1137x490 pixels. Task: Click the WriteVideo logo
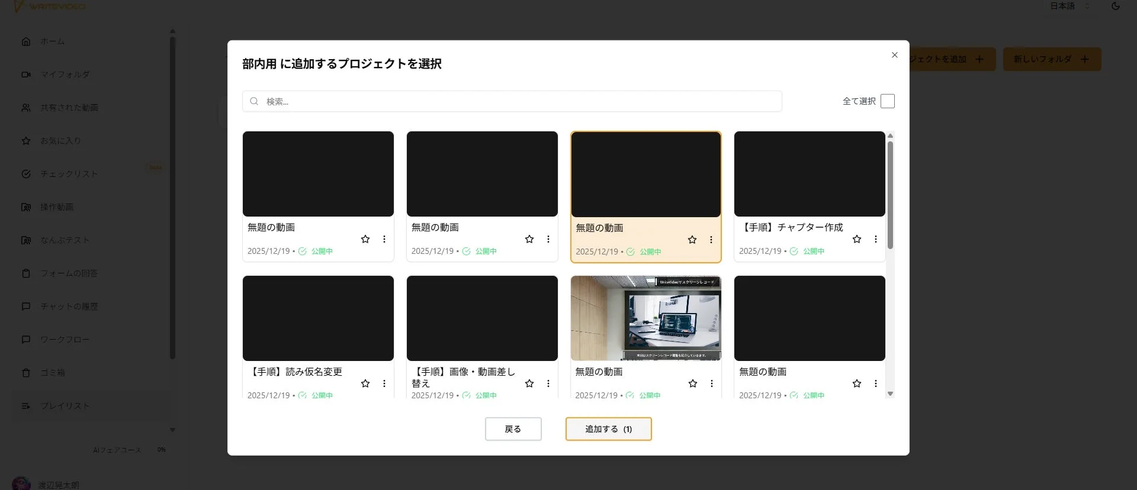(x=50, y=7)
